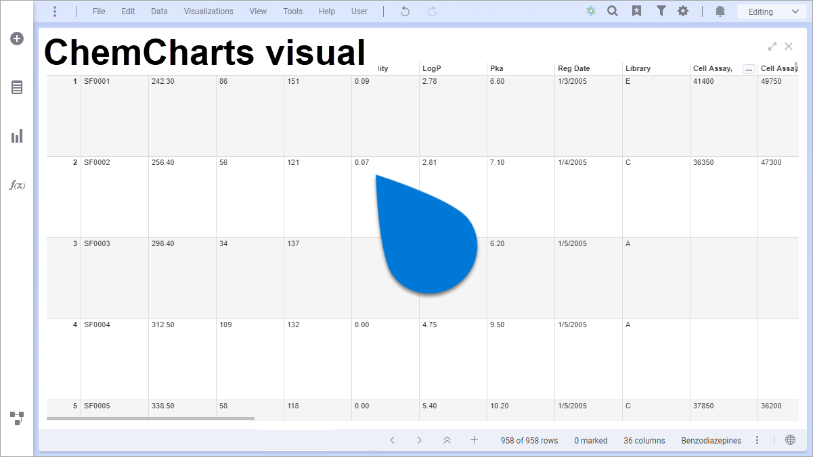This screenshot has width=813, height=457.
Task: Open the bookmarks panel icon
Action: click(636, 11)
